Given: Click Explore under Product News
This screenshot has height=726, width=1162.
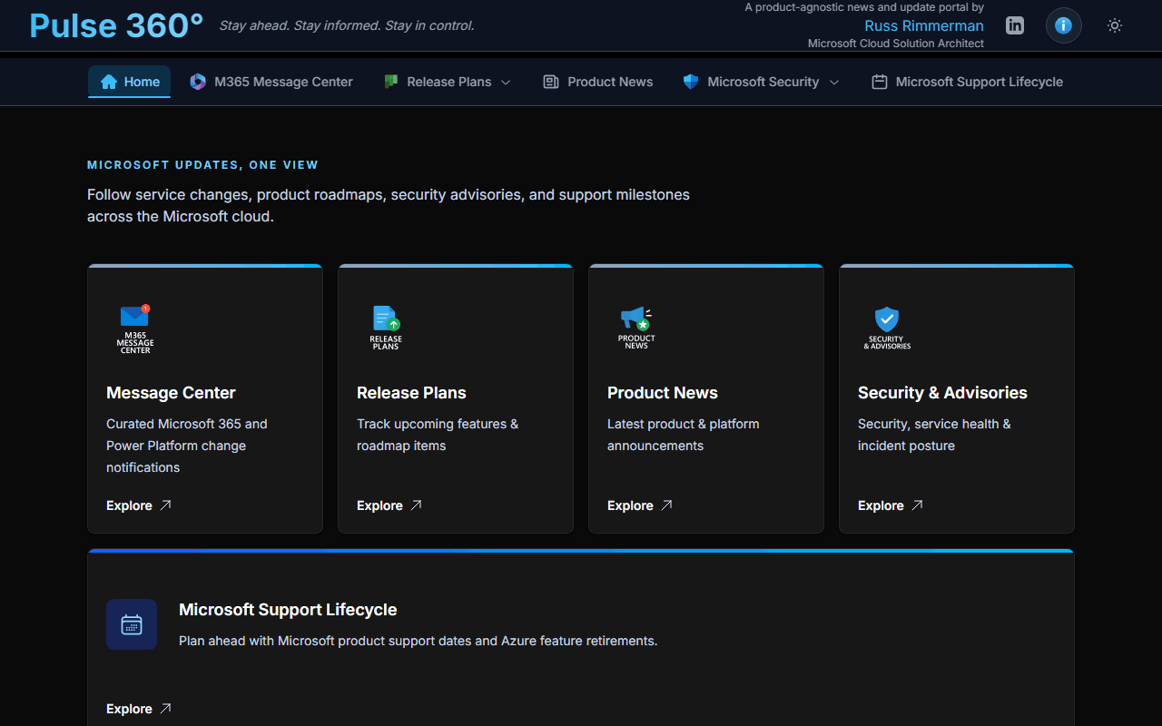Looking at the screenshot, I should coord(630,505).
